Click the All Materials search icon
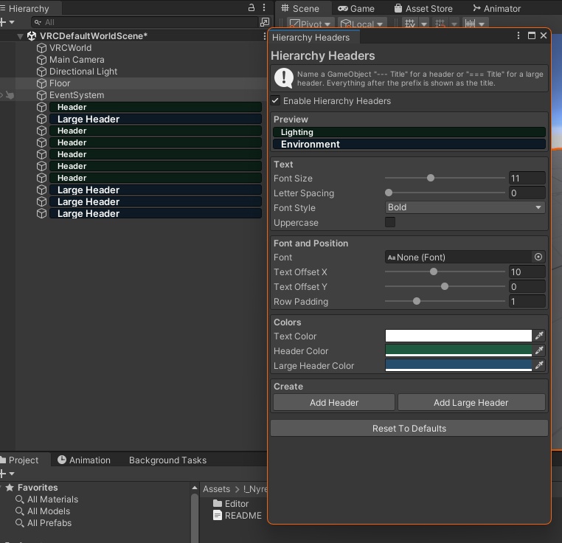Screen dimensions: 562x543 [x=20, y=499]
